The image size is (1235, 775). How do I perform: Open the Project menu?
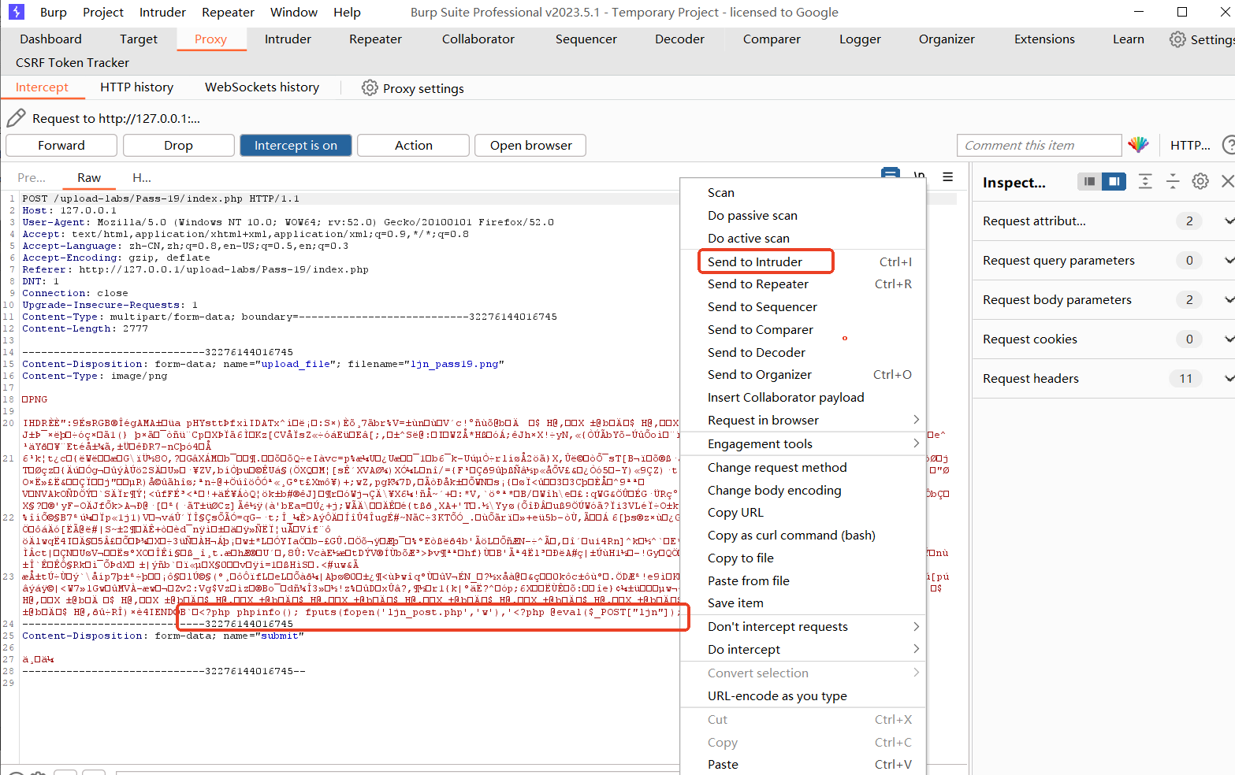(103, 12)
